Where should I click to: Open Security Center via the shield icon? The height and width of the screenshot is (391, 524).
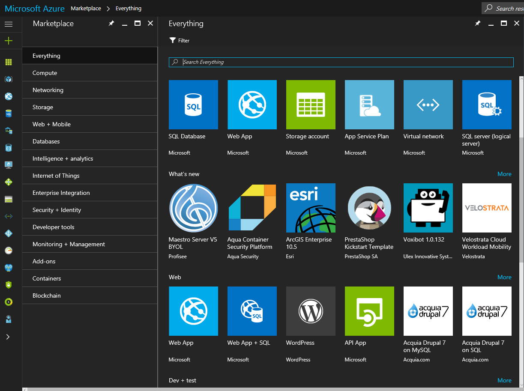(x=9, y=285)
